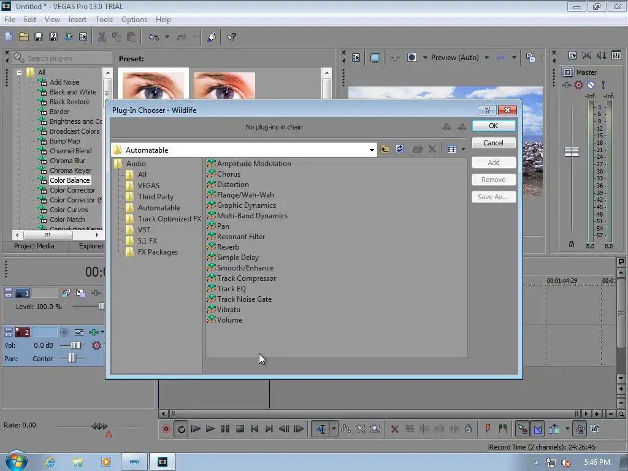Open the audio track 2 automation settings dropdown
Screen dimensions: 628x471
pyautogui.click(x=102, y=332)
